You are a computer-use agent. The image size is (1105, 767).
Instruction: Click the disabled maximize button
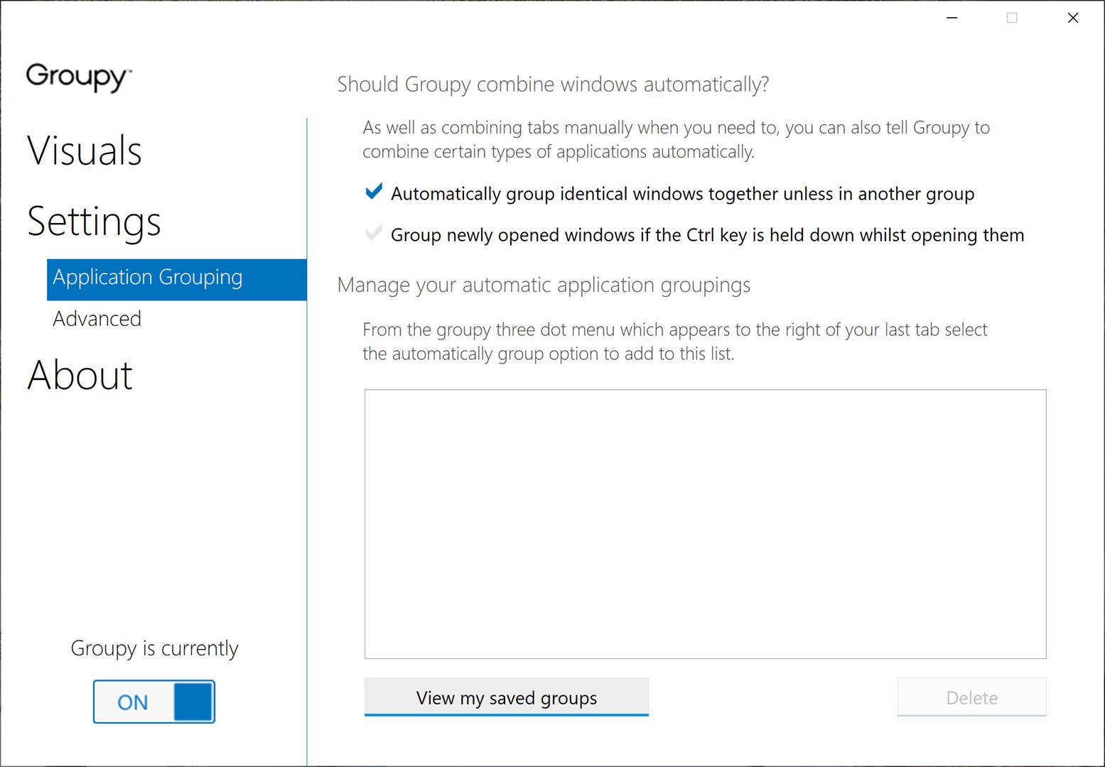point(1012,18)
